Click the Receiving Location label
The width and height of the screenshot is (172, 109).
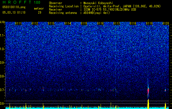tap(64, 6)
